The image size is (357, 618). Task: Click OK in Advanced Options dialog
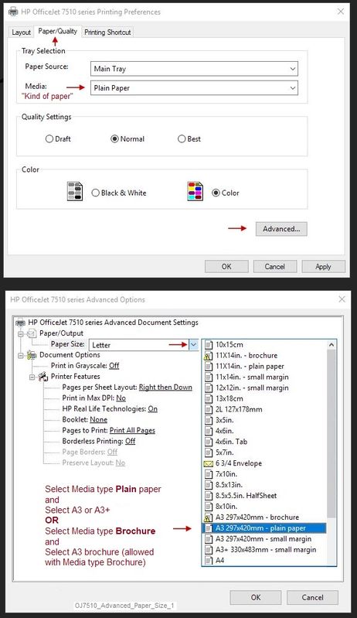[x=256, y=597]
